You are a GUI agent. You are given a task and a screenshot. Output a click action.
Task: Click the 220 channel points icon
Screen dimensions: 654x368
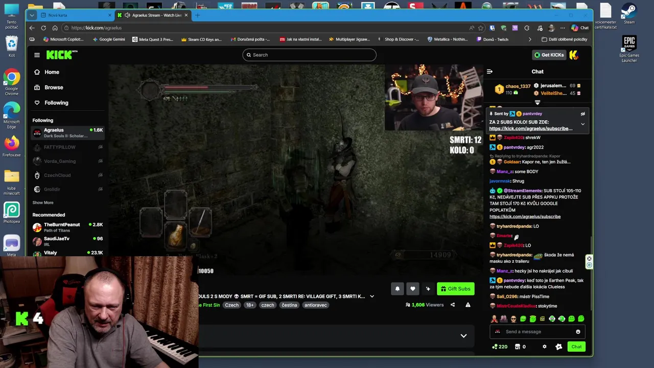click(x=500, y=347)
